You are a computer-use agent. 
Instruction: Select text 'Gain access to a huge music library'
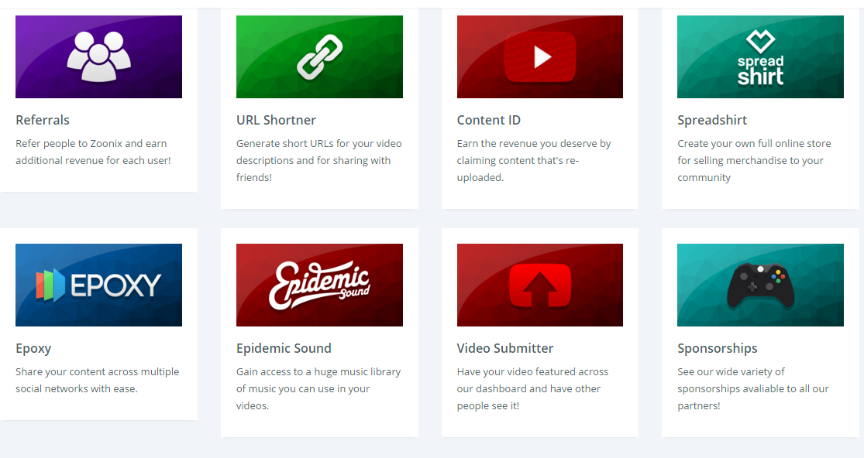click(318, 371)
